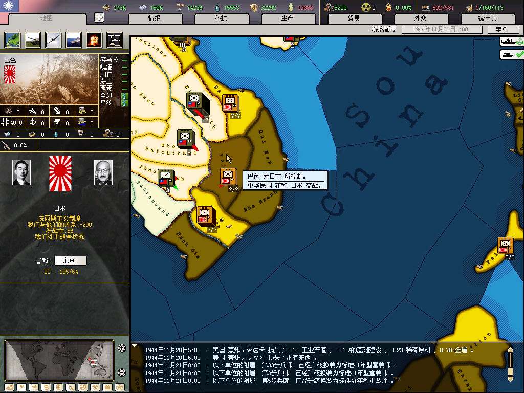Open the 统计表 statistics tab

click(487, 18)
